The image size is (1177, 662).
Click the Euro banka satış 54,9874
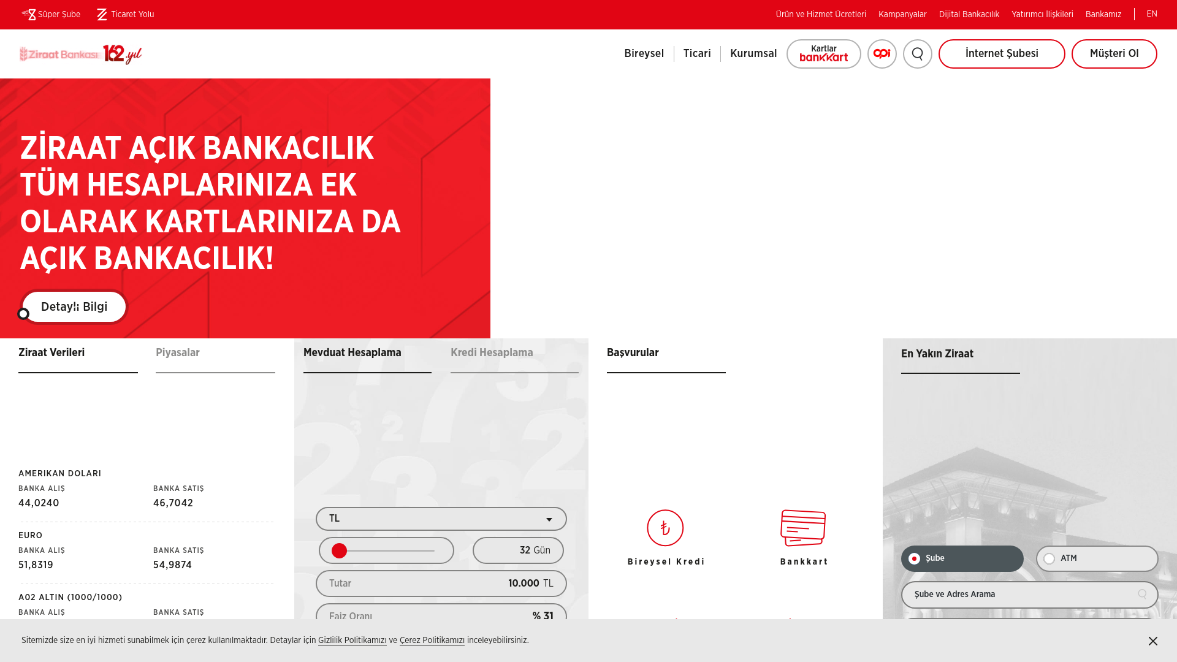coord(172,565)
